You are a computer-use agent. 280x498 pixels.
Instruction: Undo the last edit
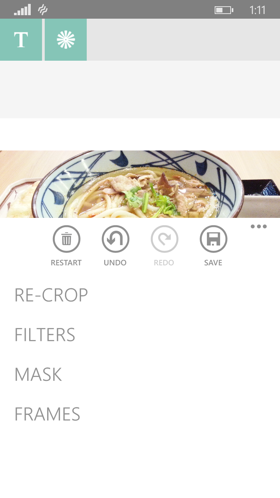(115, 239)
